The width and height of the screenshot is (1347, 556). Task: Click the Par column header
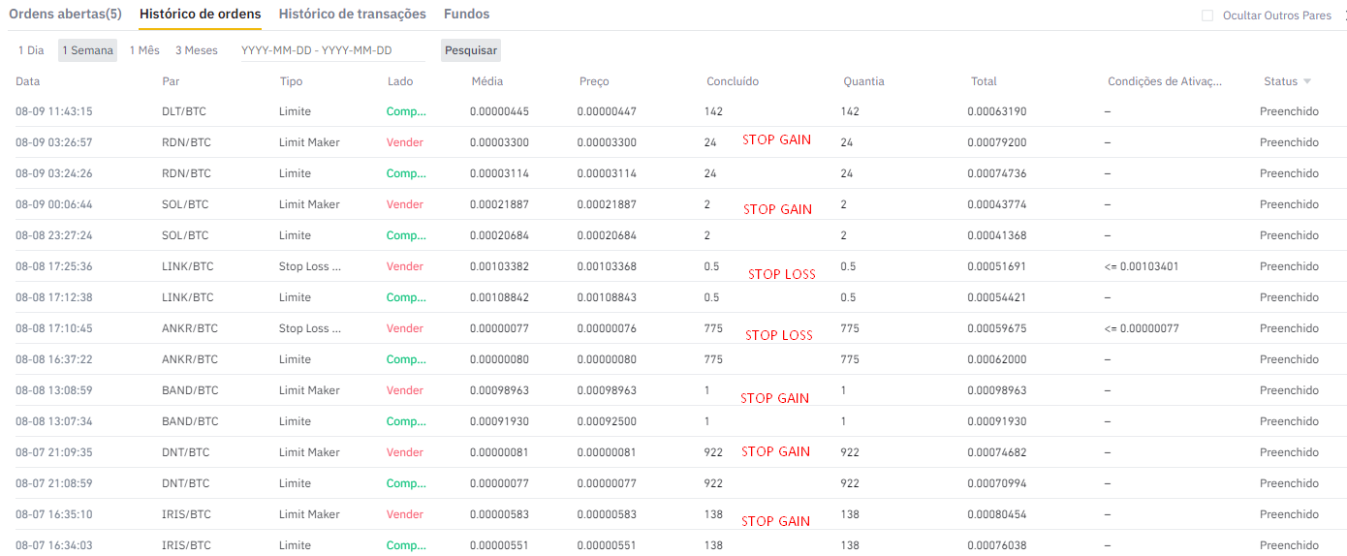click(171, 81)
